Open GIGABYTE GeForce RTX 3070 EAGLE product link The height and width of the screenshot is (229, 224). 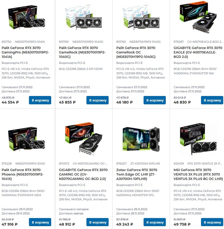pyautogui.click(x=198, y=52)
